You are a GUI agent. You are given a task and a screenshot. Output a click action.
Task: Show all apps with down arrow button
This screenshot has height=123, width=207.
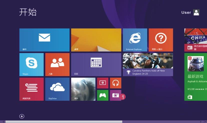(22, 116)
